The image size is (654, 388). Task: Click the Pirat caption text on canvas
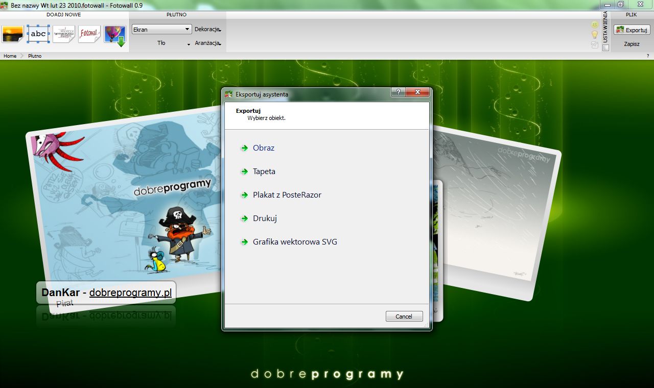pyautogui.click(x=64, y=303)
